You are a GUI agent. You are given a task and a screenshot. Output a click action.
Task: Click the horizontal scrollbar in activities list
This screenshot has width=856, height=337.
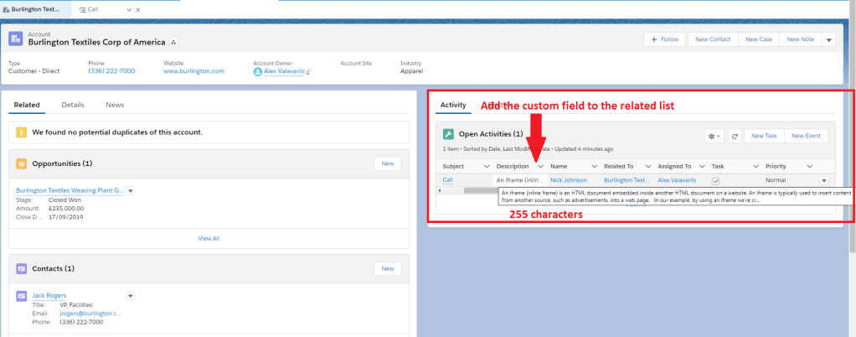pyautogui.click(x=477, y=191)
